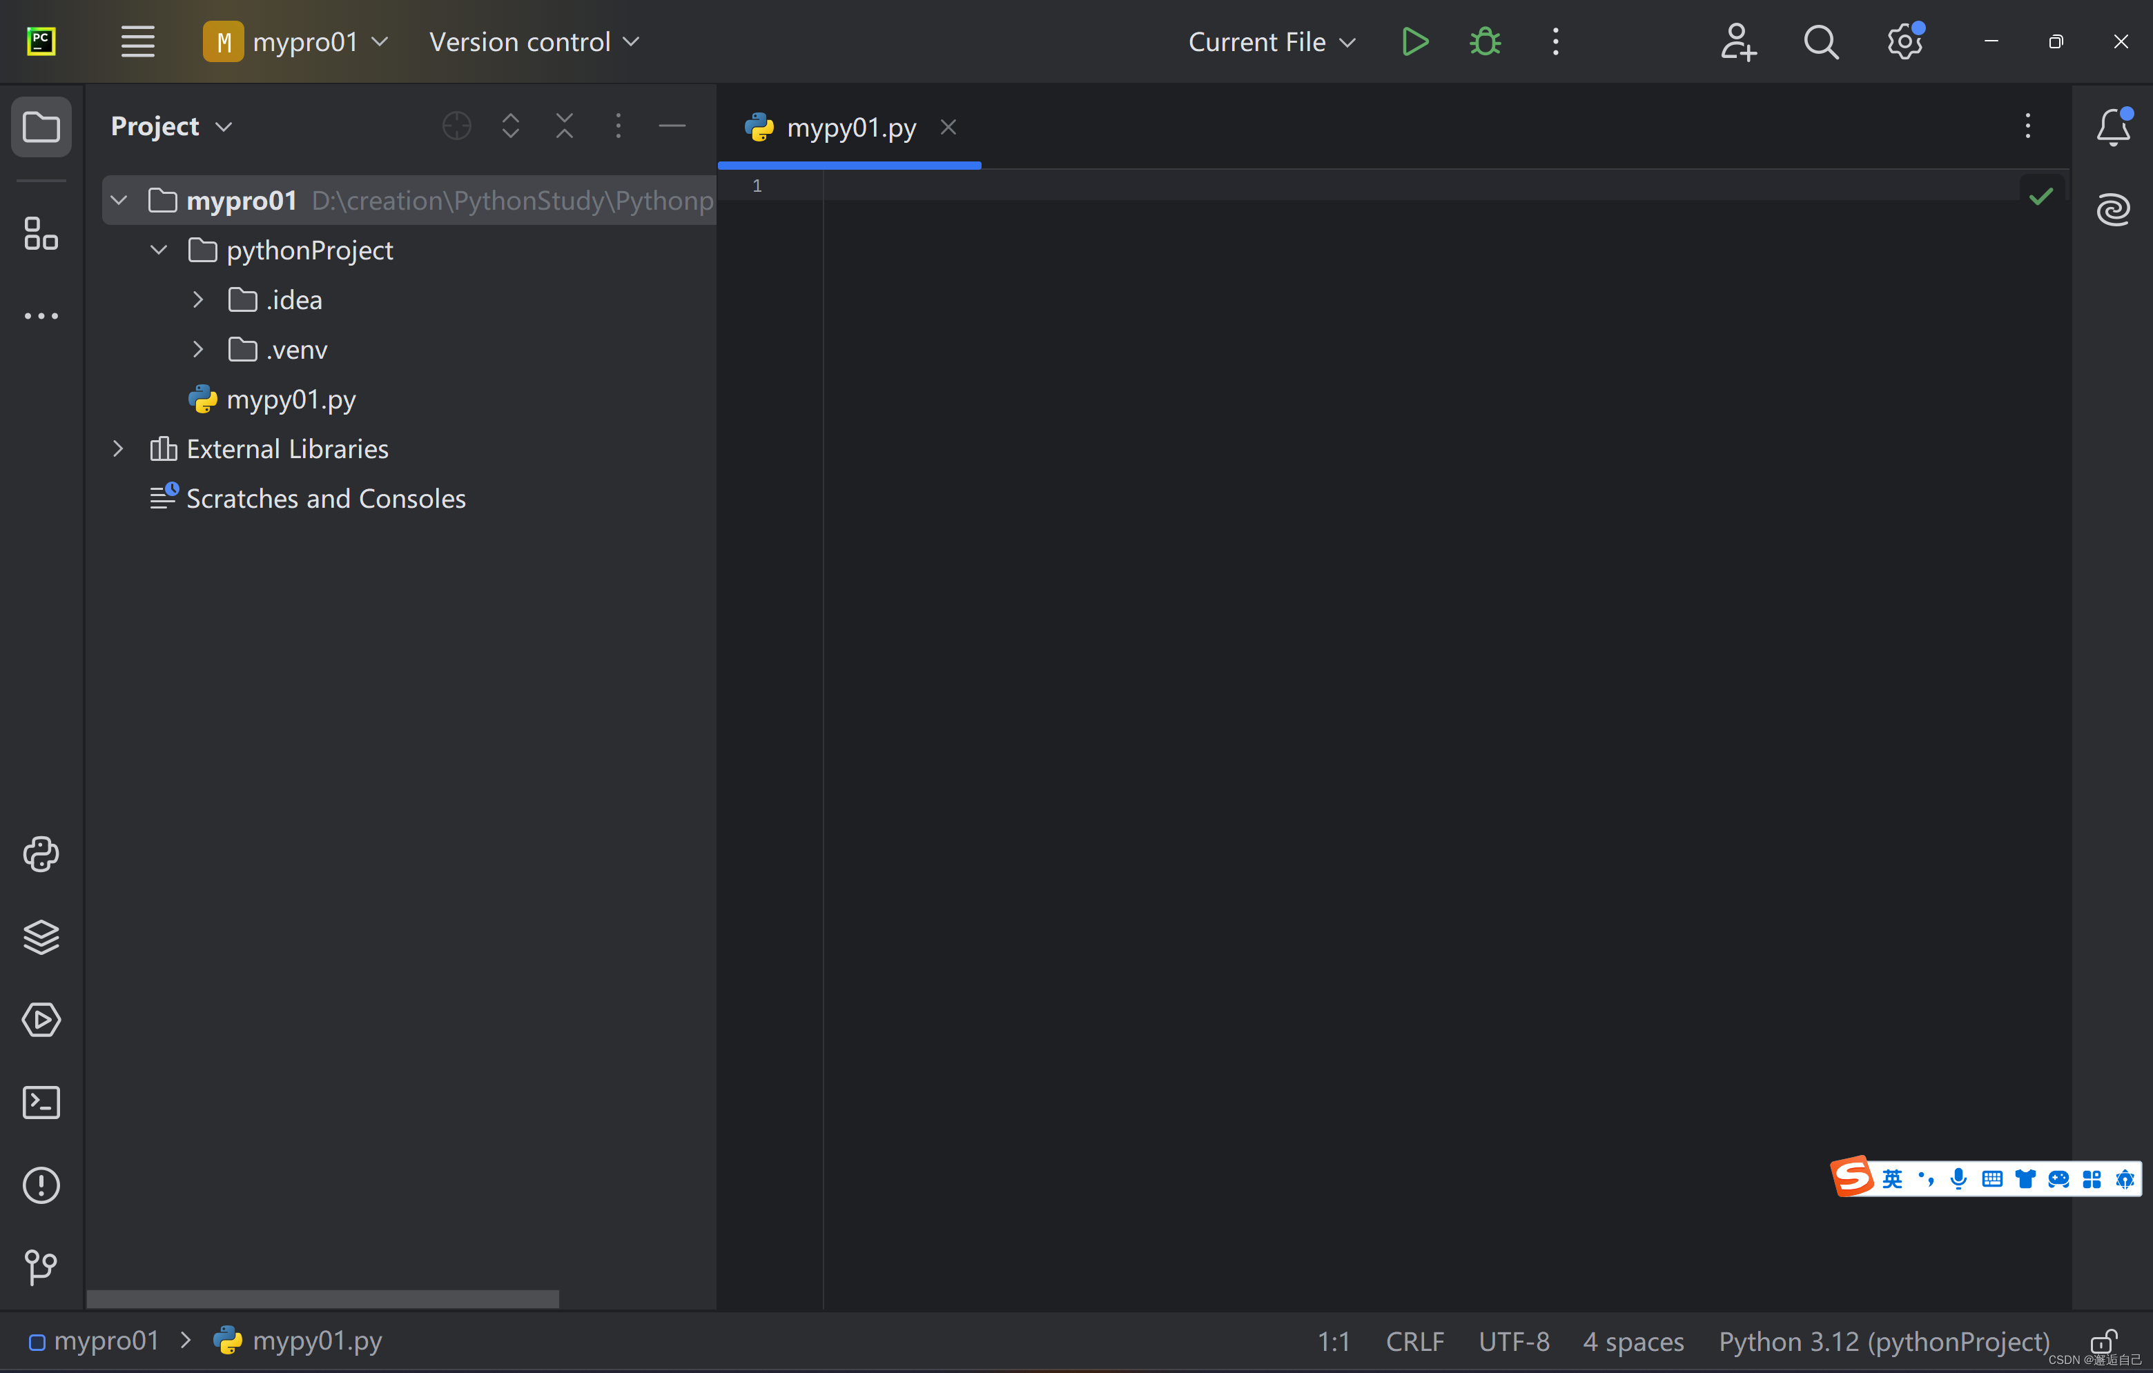Viewport: 2153px width, 1373px height.
Task: Run the current file with green play button
Action: [x=1414, y=42]
